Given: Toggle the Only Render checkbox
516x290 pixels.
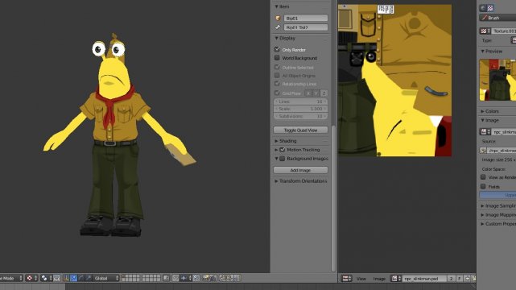Looking at the screenshot, I should 277,49.
